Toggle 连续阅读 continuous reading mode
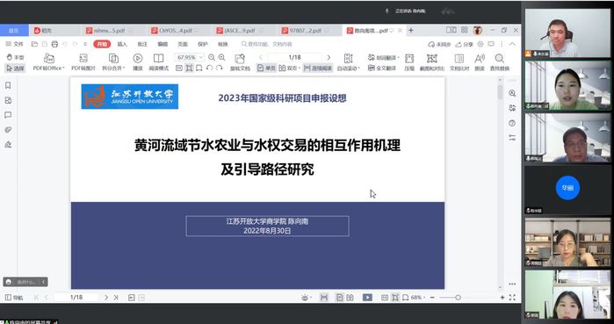The width and height of the screenshot is (614, 324). (x=318, y=68)
